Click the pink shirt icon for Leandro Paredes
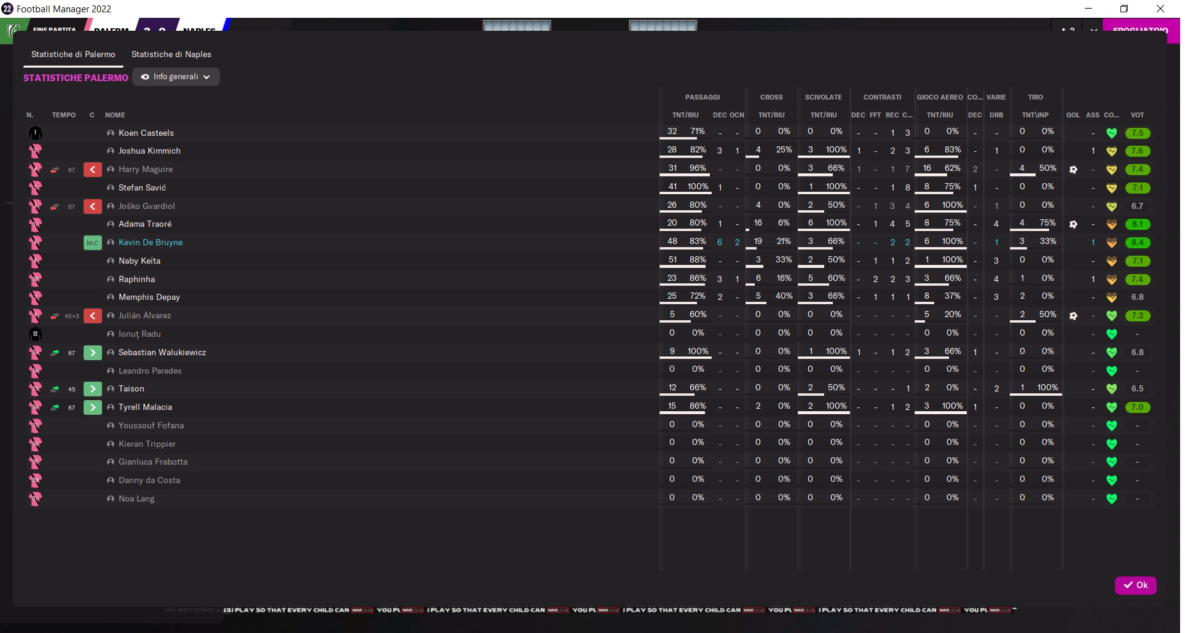 click(35, 371)
